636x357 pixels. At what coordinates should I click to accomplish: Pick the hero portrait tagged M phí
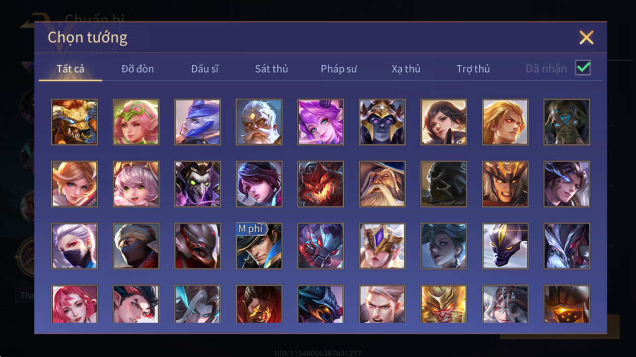click(x=259, y=246)
